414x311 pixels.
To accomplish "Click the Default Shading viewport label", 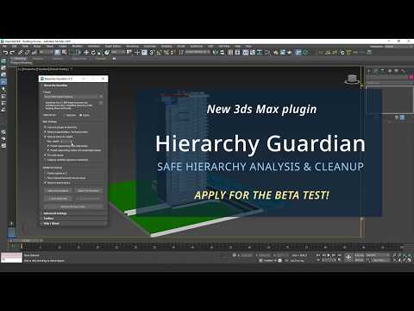I will [x=60, y=69].
